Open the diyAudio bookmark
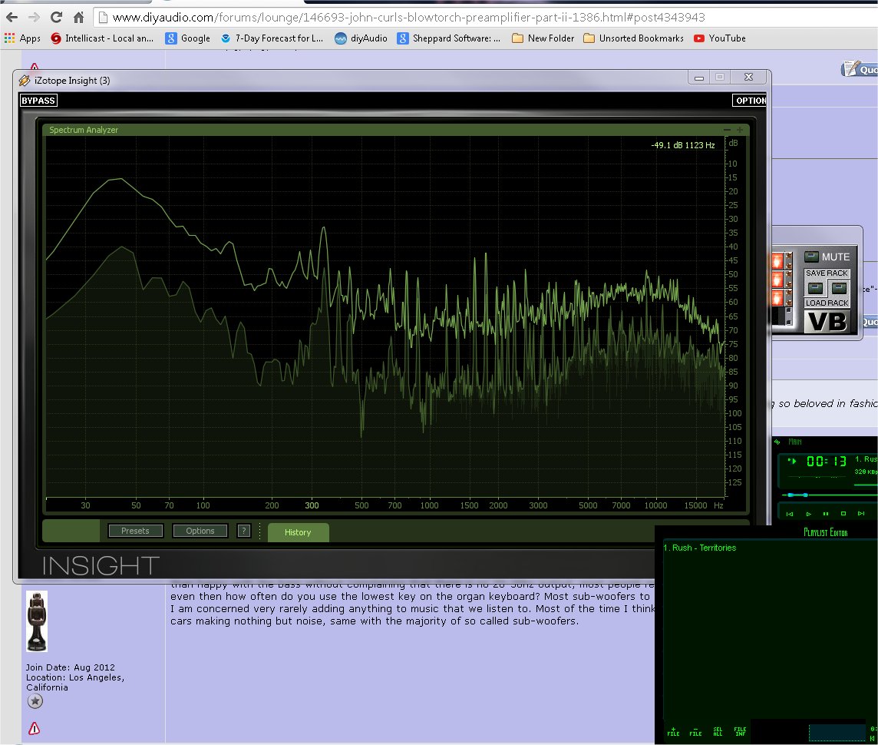This screenshot has width=878, height=745. pos(361,38)
